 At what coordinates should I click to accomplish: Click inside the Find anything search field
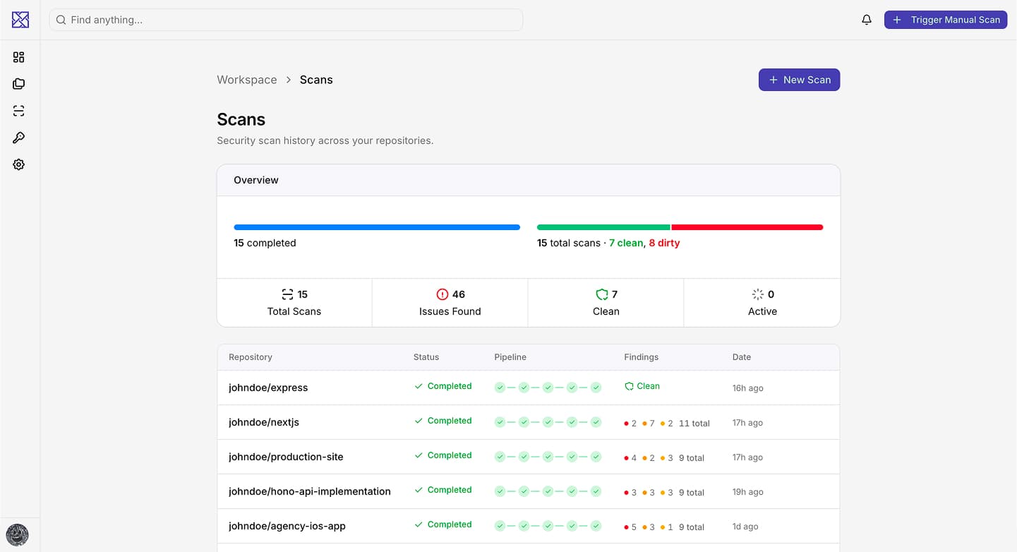pyautogui.click(x=286, y=19)
